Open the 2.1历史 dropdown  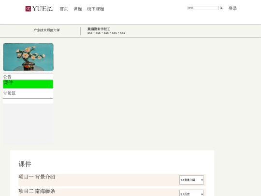tap(191, 193)
